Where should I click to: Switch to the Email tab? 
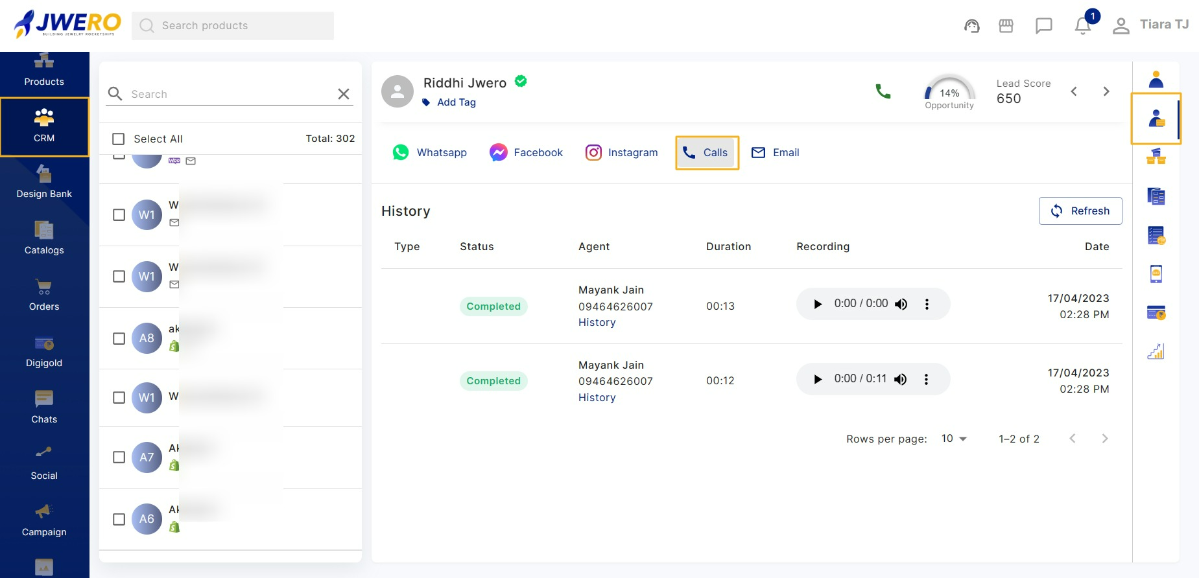[775, 152]
